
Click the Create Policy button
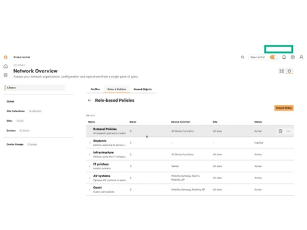(x=284, y=108)
